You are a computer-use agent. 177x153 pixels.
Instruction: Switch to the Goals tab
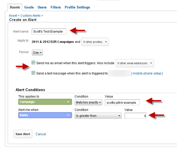point(29,7)
